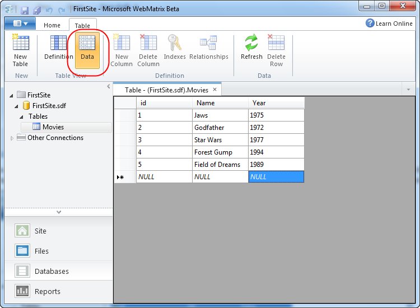
Task: Click the Forest Gump cell
Action: [x=220, y=152]
